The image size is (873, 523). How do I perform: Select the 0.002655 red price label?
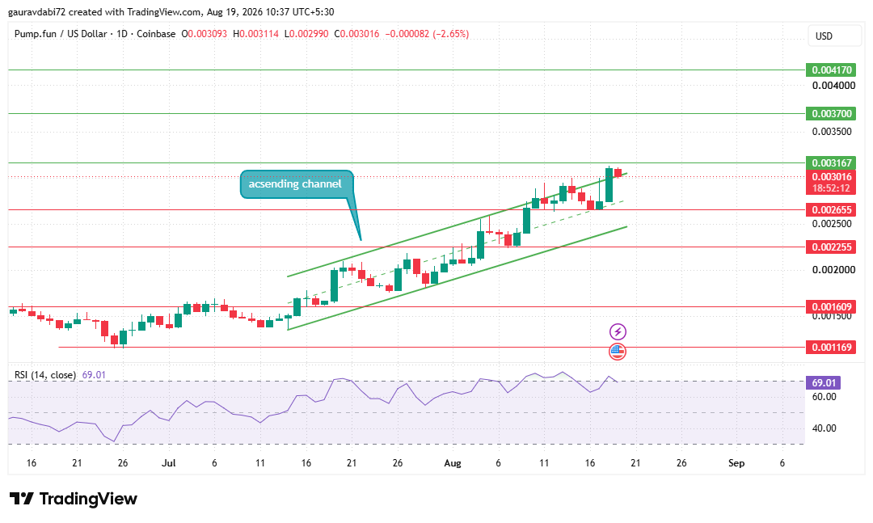coord(831,210)
